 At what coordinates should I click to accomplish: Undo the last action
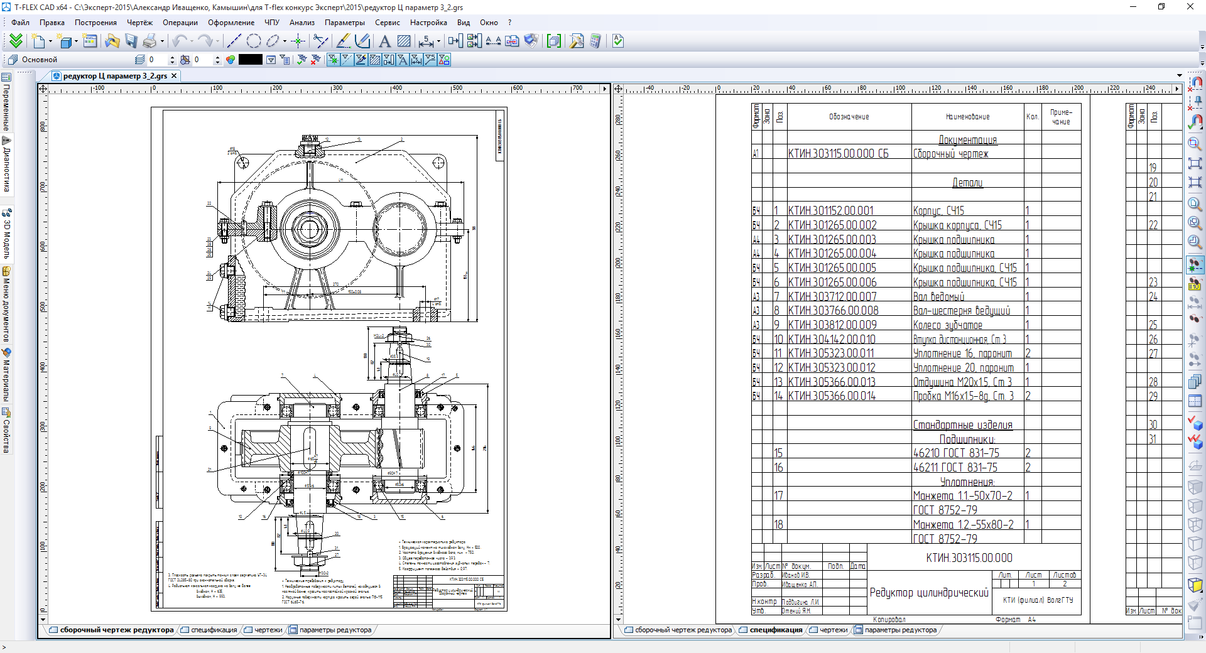pyautogui.click(x=180, y=41)
